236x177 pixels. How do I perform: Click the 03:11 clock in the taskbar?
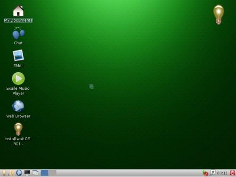pos(222,173)
